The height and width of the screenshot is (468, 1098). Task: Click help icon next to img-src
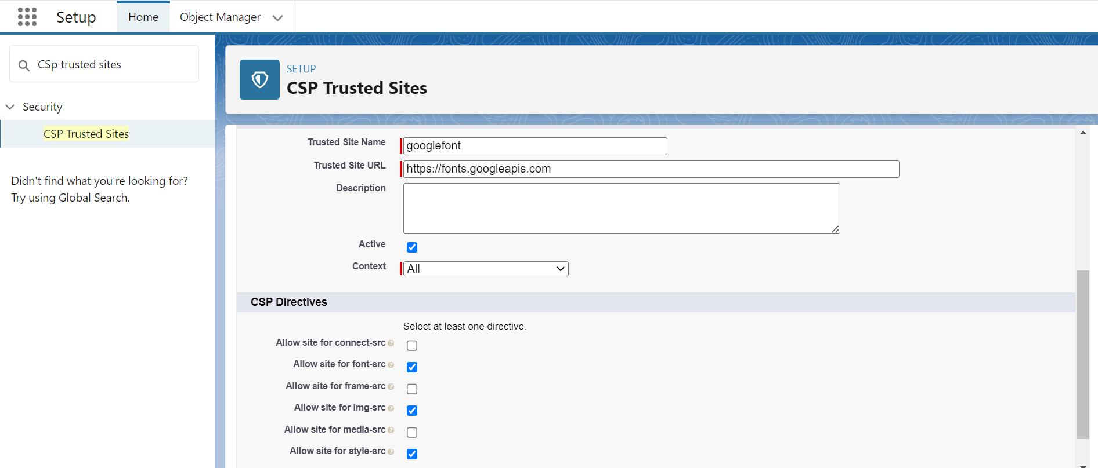pos(391,408)
